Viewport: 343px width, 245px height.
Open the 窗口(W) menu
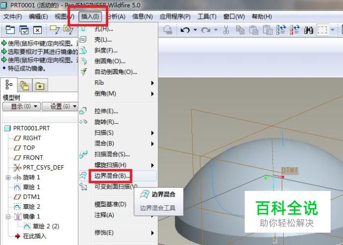[234, 16]
